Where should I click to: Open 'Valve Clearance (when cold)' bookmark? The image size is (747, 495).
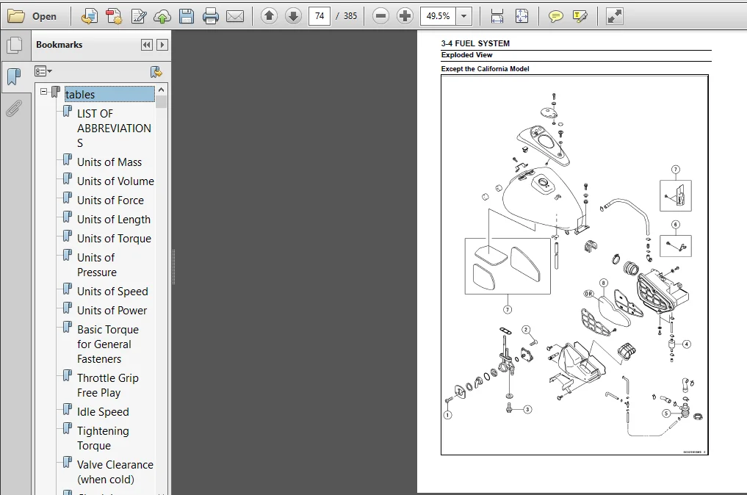pyautogui.click(x=115, y=471)
